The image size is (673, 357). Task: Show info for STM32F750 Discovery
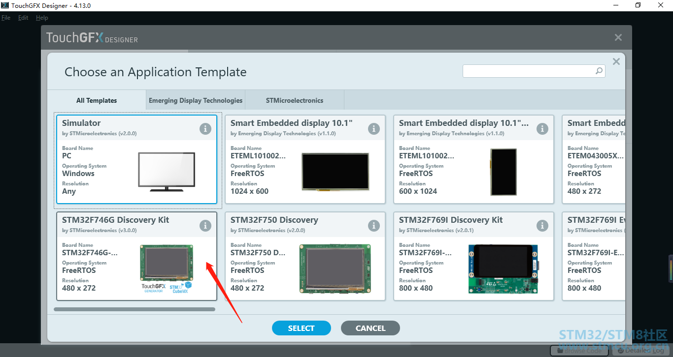click(x=374, y=226)
